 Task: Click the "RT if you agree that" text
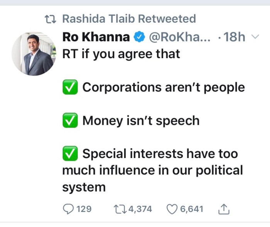(121, 54)
